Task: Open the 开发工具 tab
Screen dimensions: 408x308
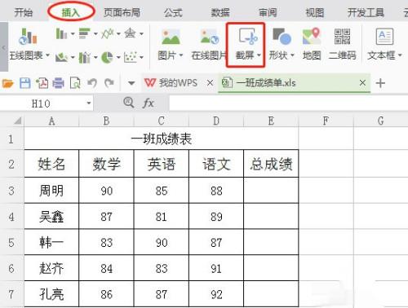Action: tap(366, 12)
